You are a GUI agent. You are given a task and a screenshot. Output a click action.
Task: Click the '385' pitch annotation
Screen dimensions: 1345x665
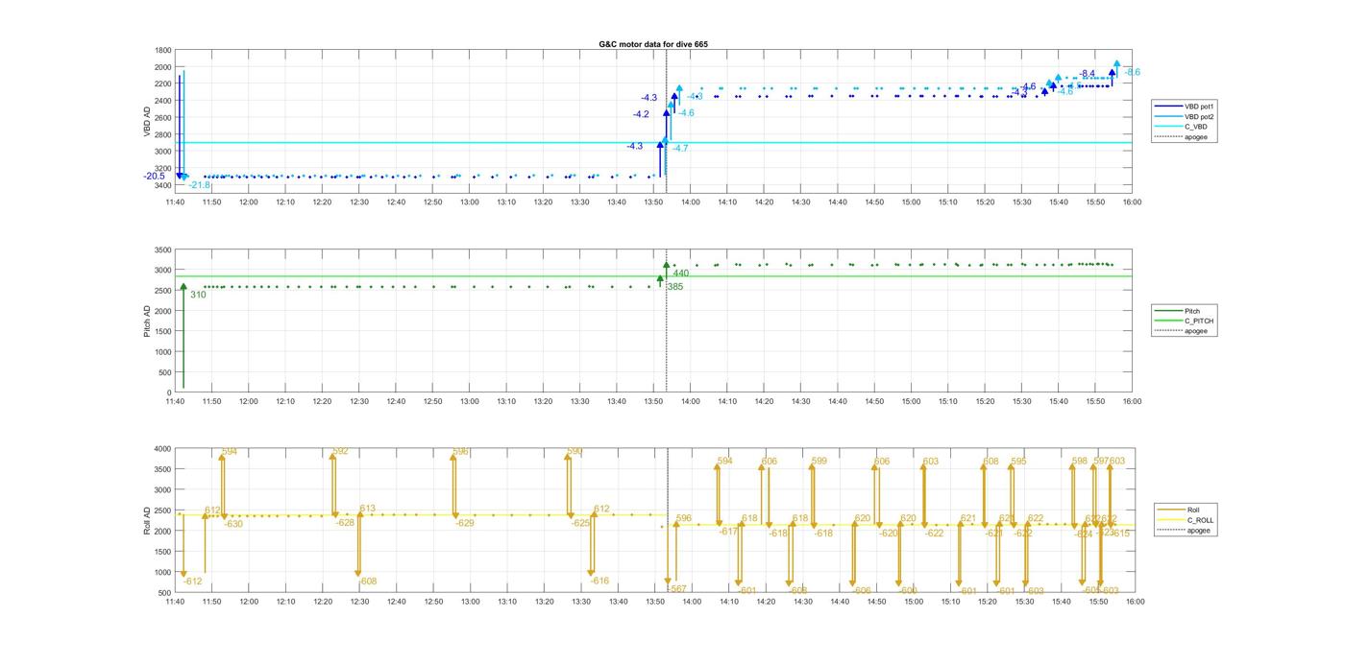(675, 286)
